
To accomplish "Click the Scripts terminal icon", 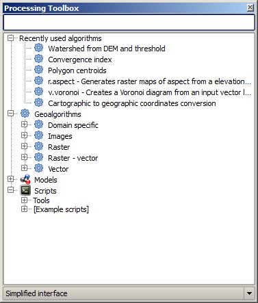I will click(25, 190).
